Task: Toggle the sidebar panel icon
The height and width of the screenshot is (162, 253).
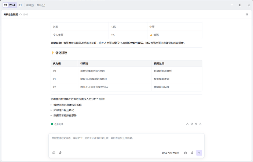Action: click(20, 5)
